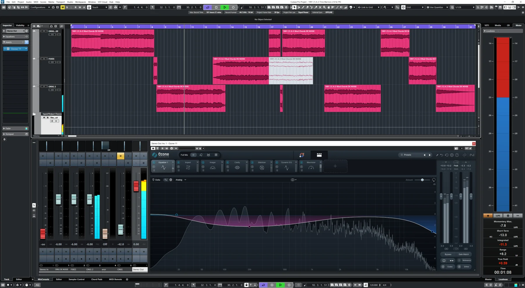The image size is (525, 288).
Task: Toggle the Delta listen button
Action: (x=156, y=180)
